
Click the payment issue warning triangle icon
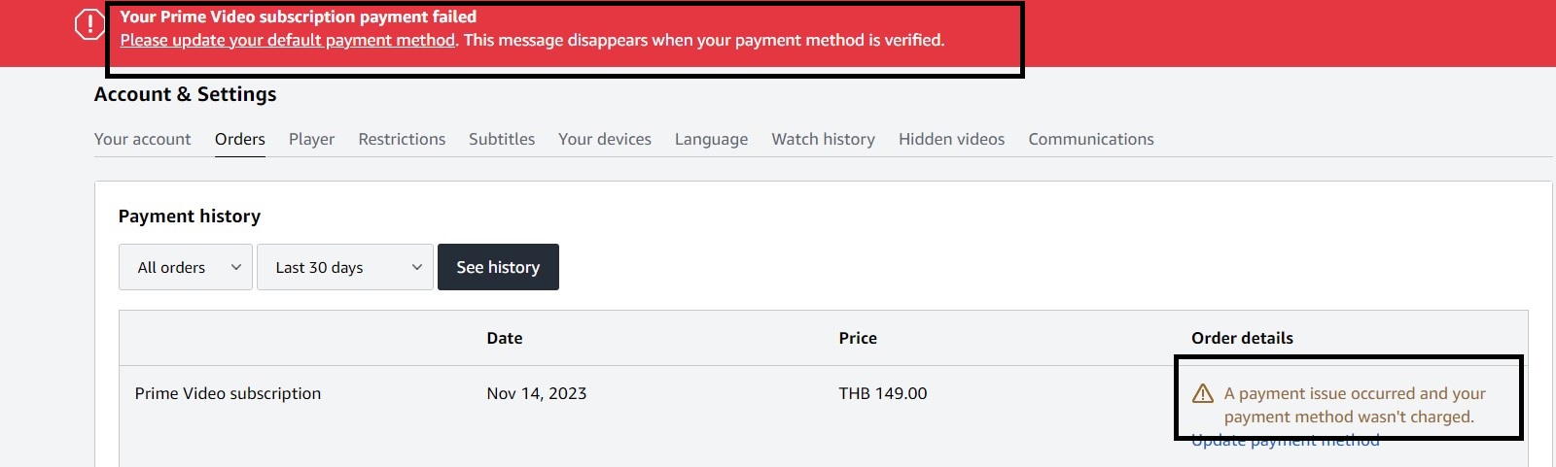(x=1203, y=393)
